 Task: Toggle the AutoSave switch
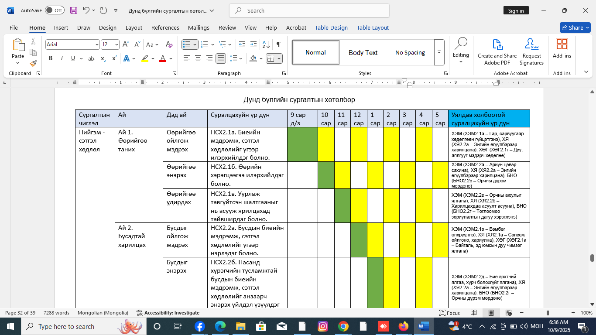click(x=55, y=10)
